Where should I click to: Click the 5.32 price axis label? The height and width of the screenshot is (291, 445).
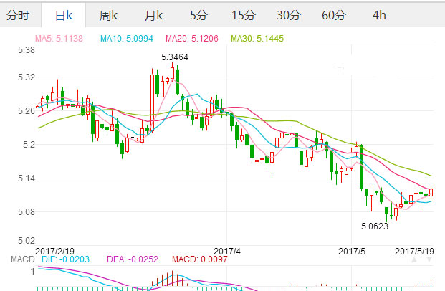tap(27, 77)
